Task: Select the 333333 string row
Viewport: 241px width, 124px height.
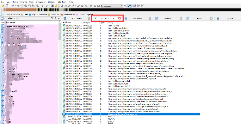Action: [x=131, y=117]
